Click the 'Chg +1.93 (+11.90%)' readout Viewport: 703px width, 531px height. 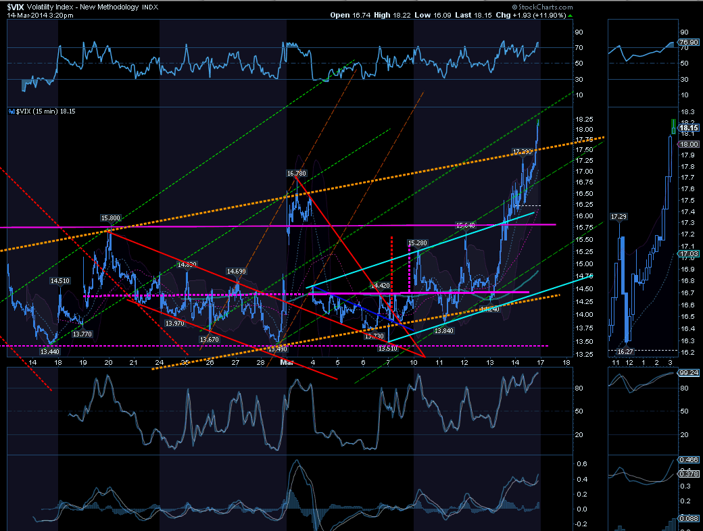531,16
